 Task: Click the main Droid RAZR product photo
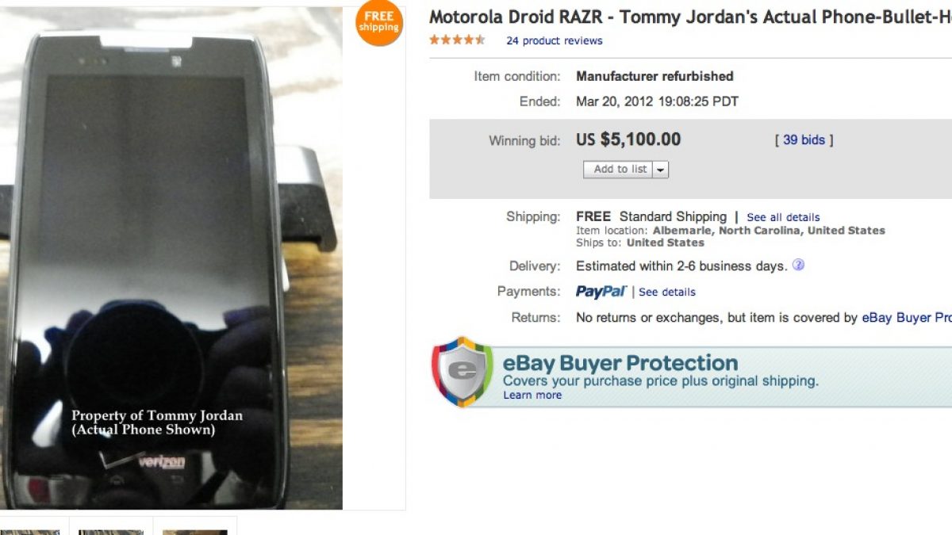click(171, 262)
